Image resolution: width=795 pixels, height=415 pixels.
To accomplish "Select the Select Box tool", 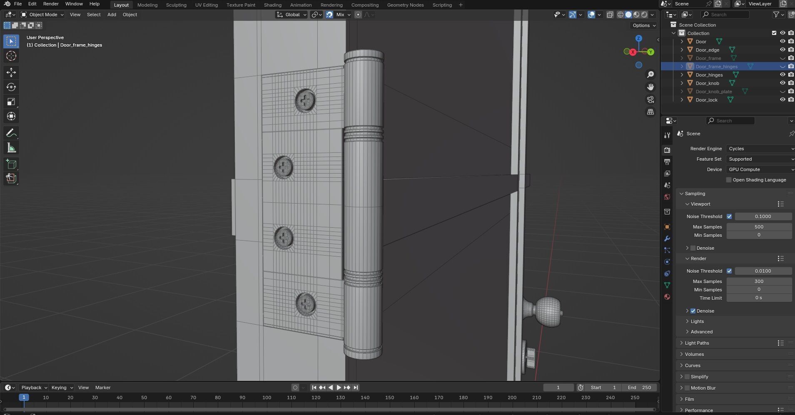I will click(x=11, y=41).
